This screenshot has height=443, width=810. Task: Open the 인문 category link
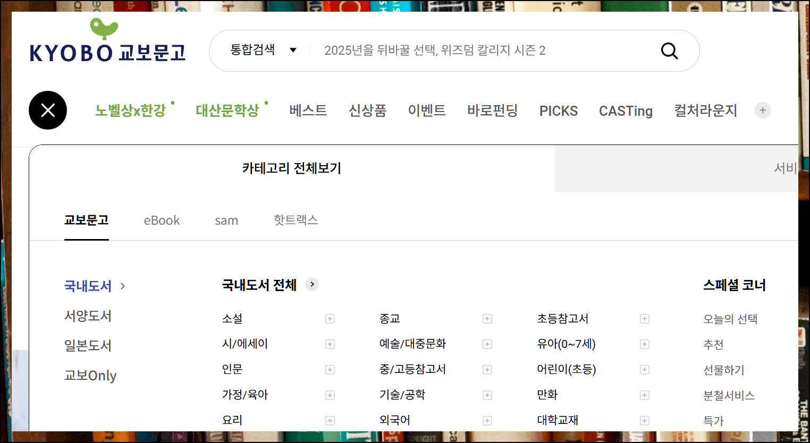pos(232,369)
